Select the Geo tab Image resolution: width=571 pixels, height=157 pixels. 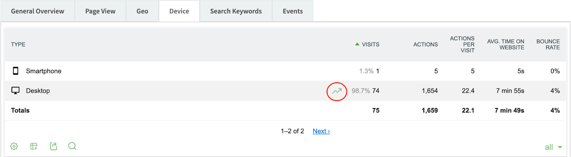142,11
